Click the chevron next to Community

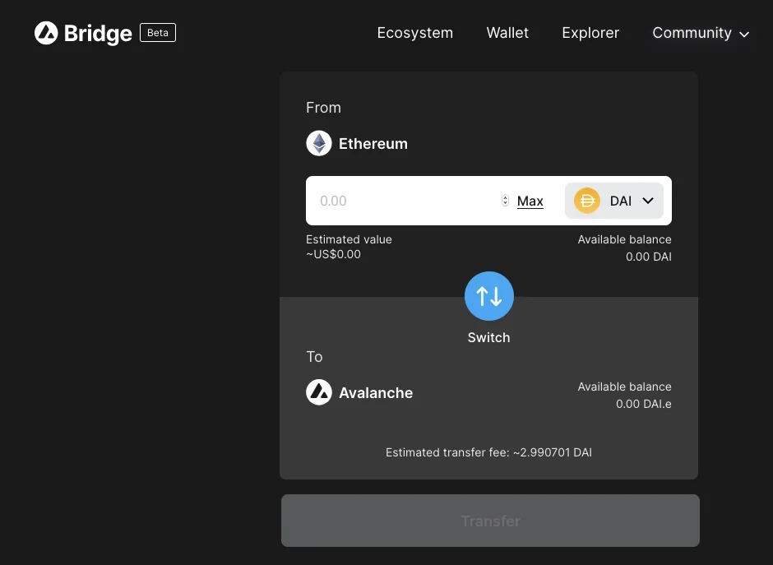pyautogui.click(x=744, y=35)
